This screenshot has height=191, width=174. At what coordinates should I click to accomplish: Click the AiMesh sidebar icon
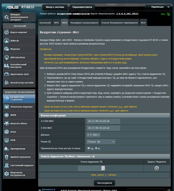tap(6, 41)
